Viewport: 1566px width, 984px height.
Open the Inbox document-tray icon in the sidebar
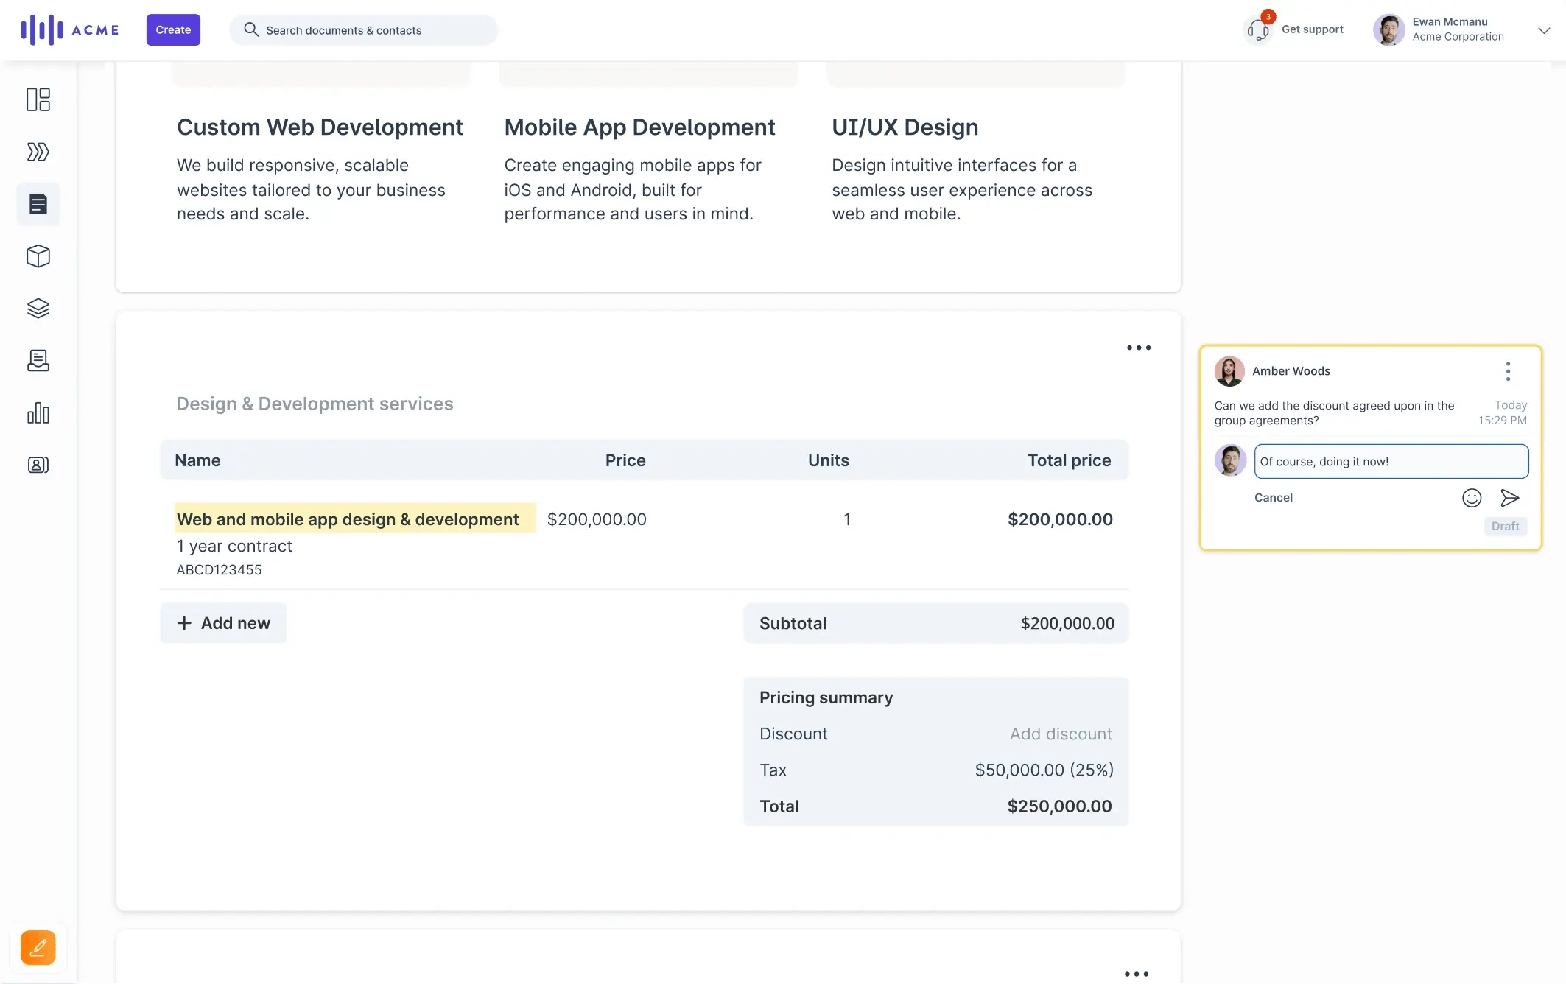coord(38,361)
